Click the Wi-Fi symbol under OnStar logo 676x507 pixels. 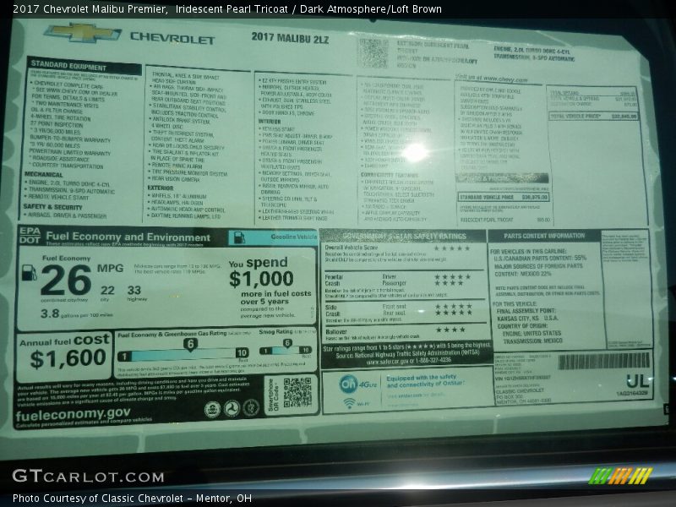point(349,404)
